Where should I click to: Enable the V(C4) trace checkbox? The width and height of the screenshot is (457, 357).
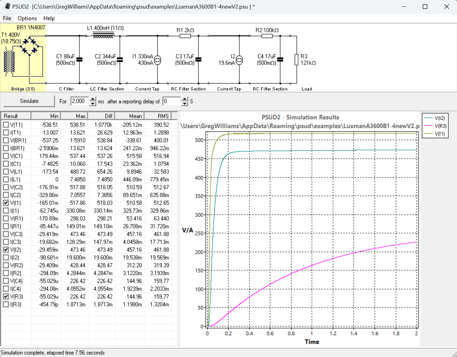pos(6,281)
